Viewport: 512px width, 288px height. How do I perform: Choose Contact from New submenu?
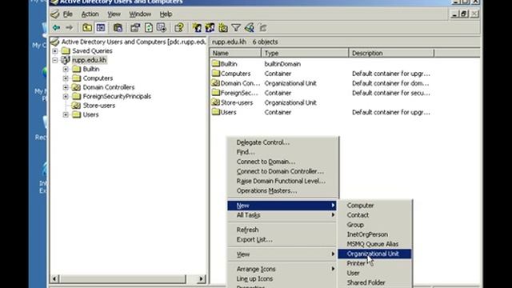374,215
